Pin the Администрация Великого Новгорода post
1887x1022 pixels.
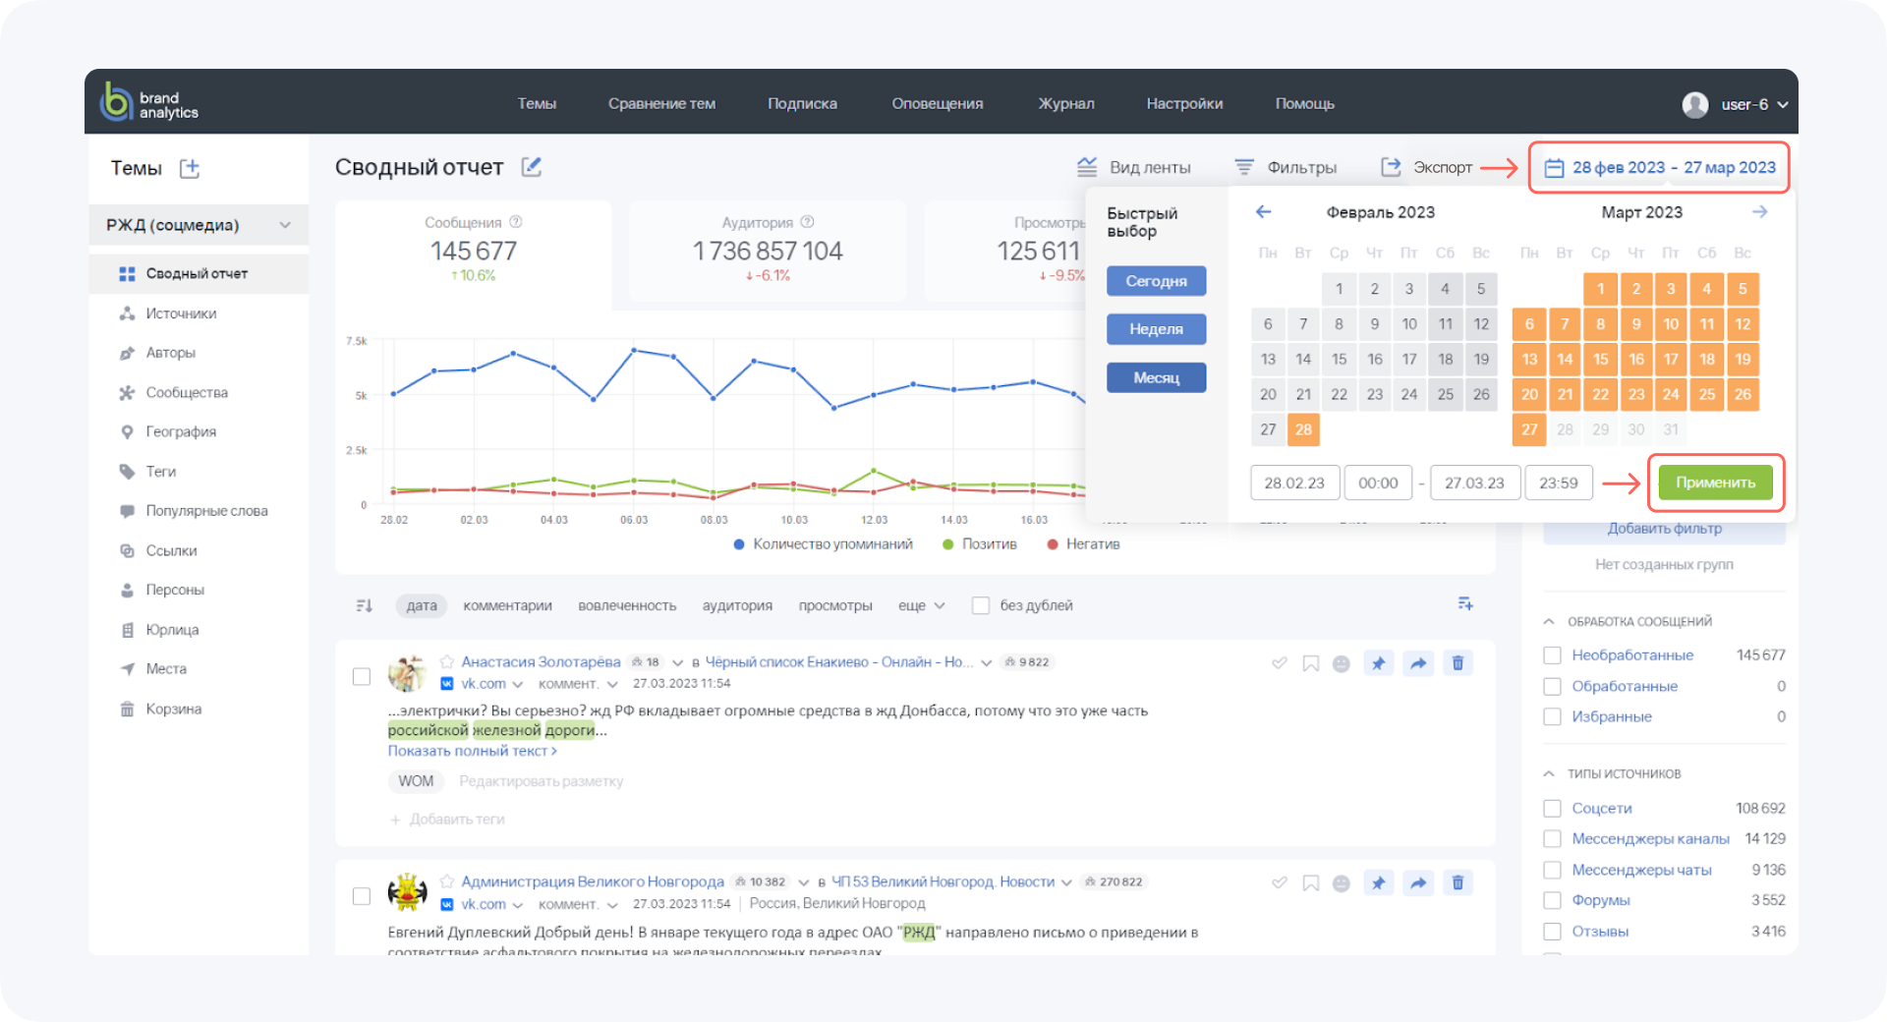[1379, 882]
